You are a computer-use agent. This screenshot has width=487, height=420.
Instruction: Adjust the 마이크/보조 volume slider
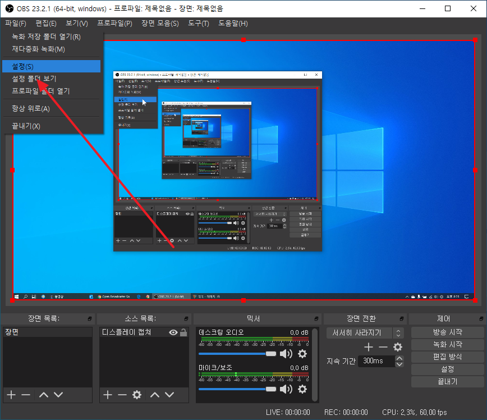coord(237,389)
